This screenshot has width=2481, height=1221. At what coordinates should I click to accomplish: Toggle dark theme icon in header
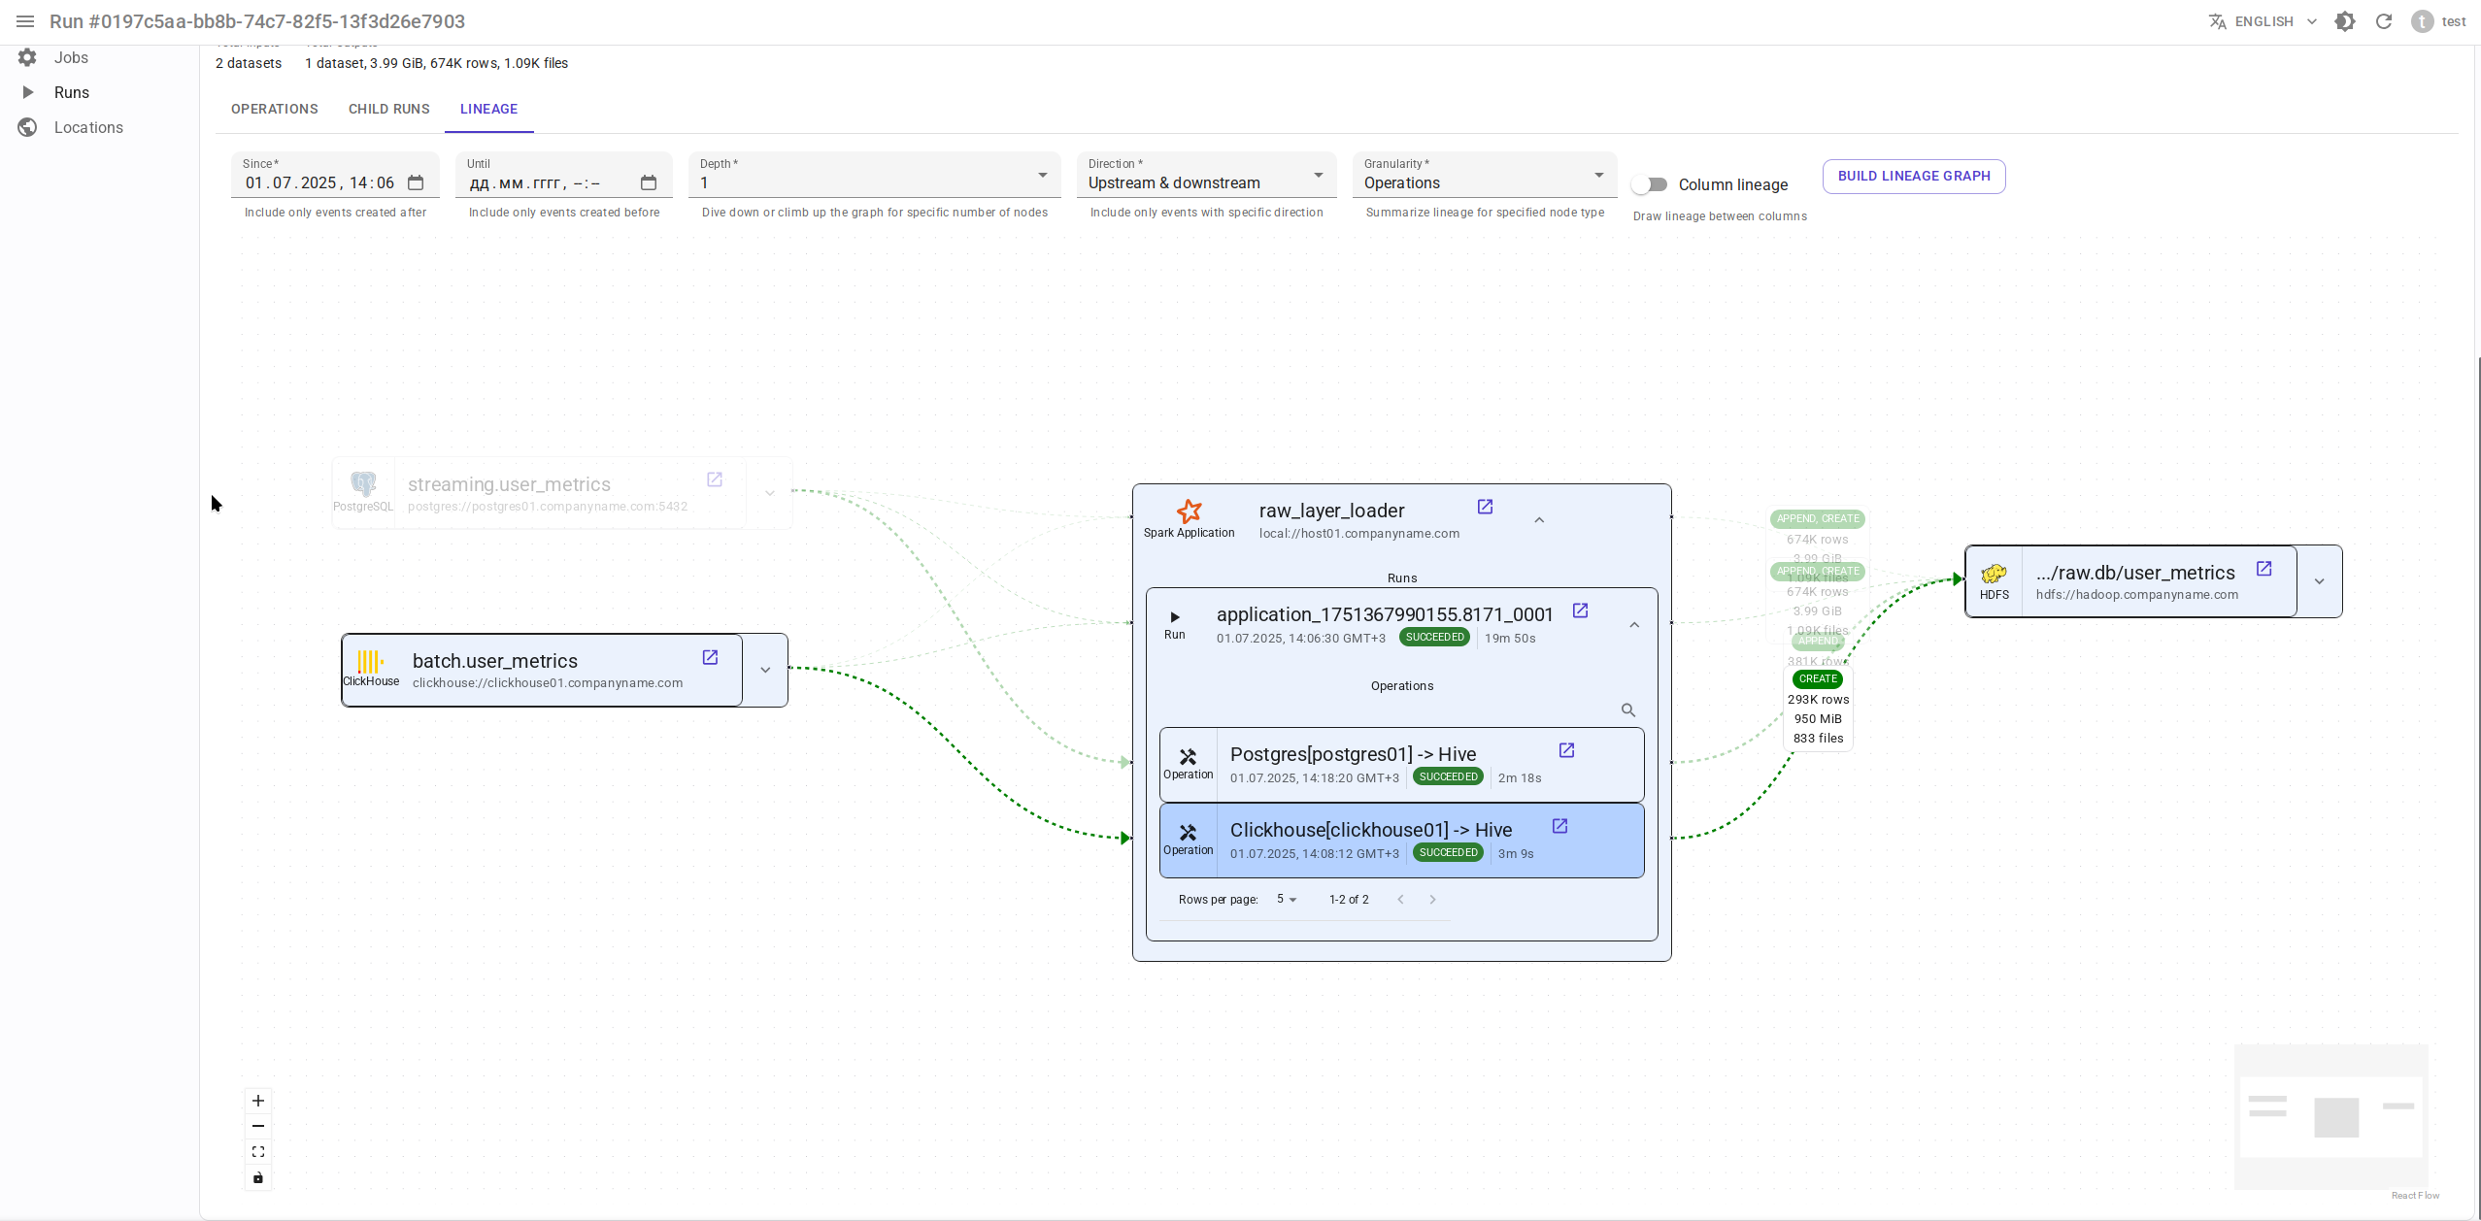tap(2345, 21)
